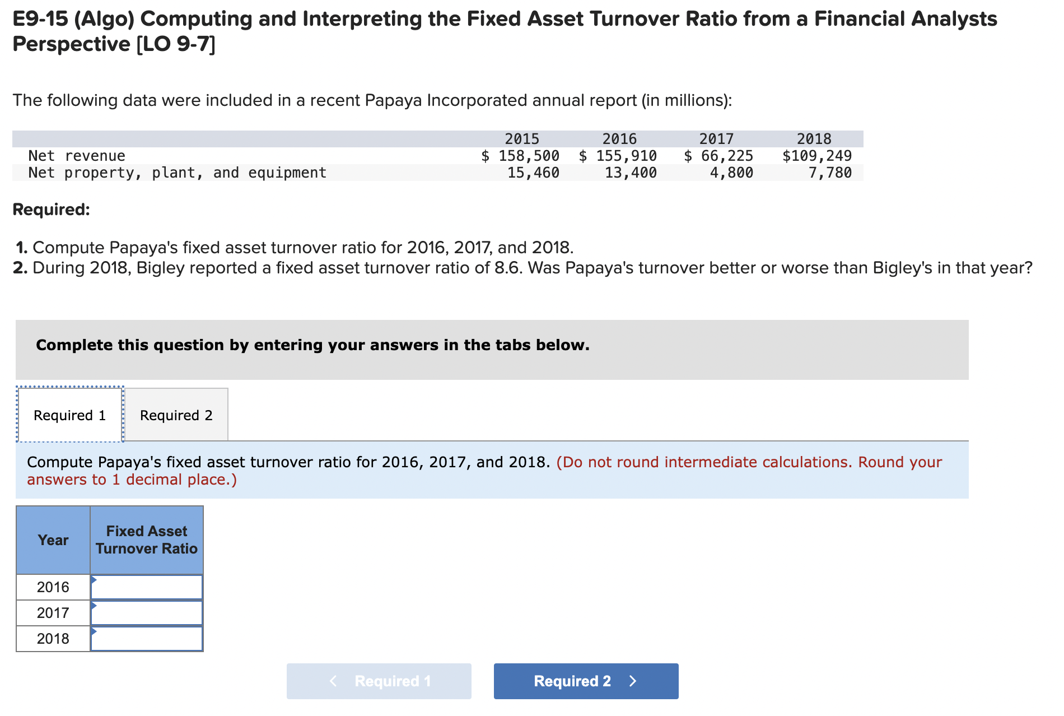Click the right chevron on the Required 2 button
The width and height of the screenshot is (1064, 716).
(633, 681)
